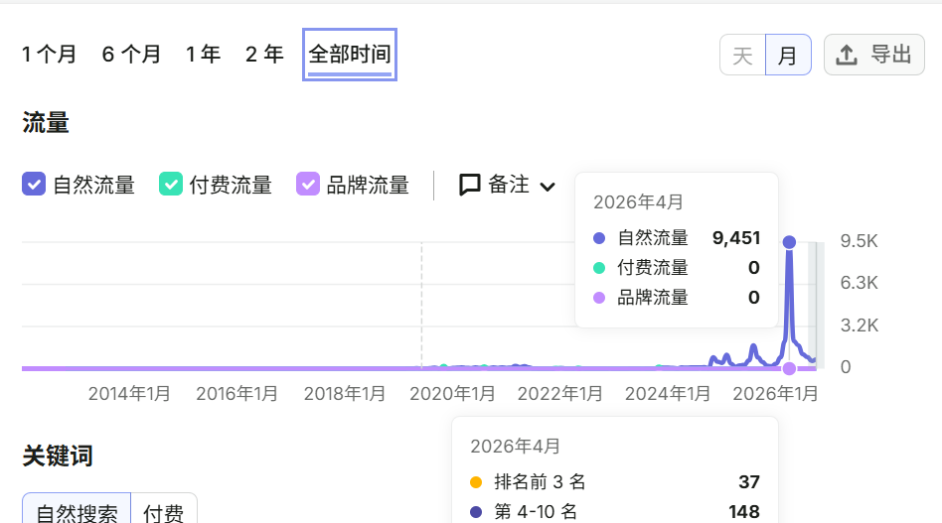Viewport: 942px width, 523px height.
Task: Click the 2022年1月 axis label
Action: (559, 393)
